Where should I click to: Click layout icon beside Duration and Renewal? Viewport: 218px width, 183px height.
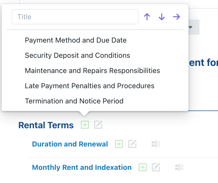(x=155, y=144)
